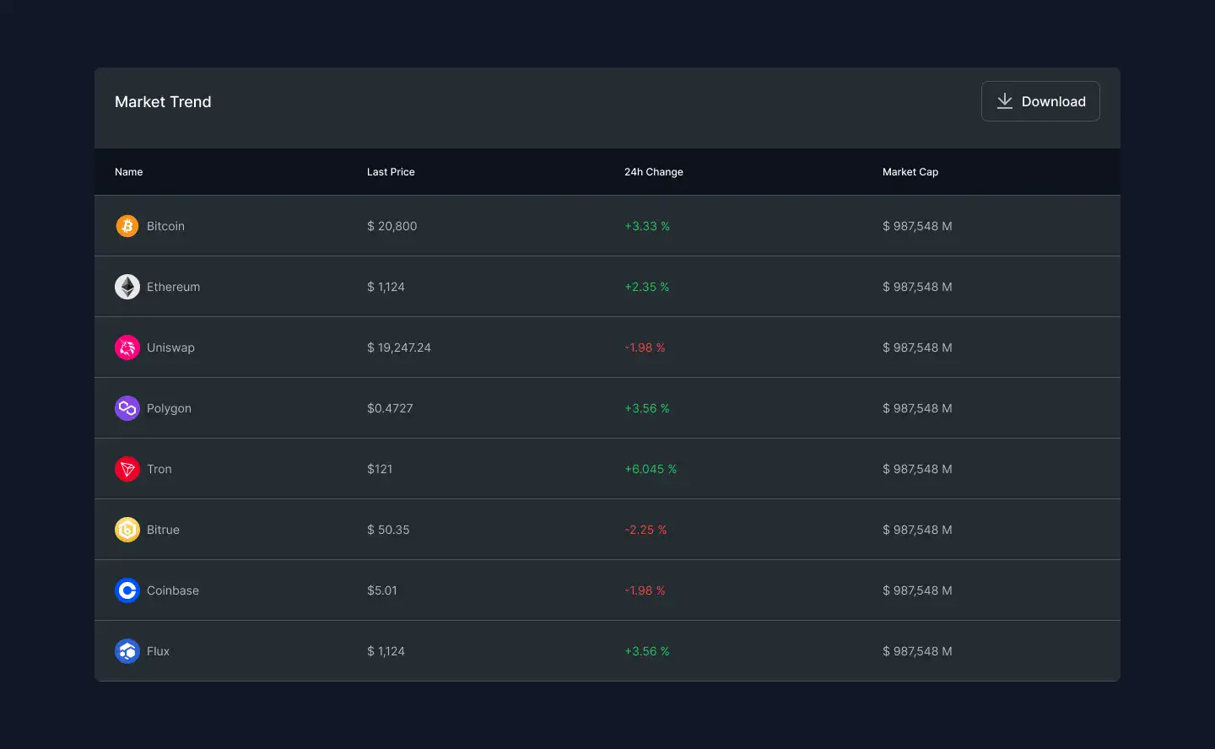Open the Tron name label

pyautogui.click(x=159, y=469)
